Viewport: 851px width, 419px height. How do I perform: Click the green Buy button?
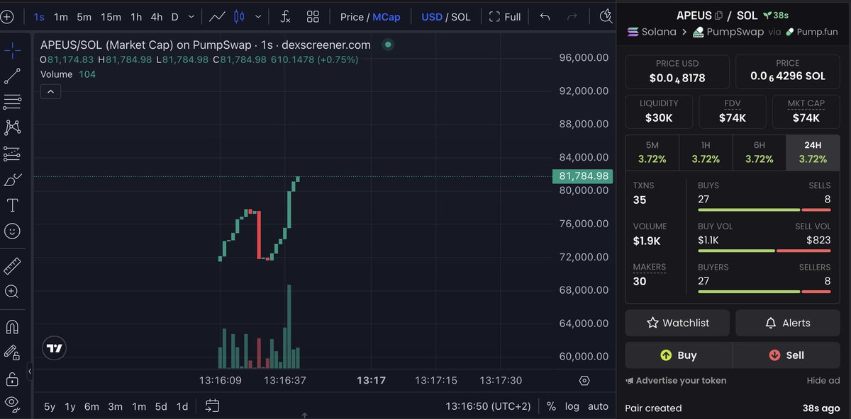679,355
